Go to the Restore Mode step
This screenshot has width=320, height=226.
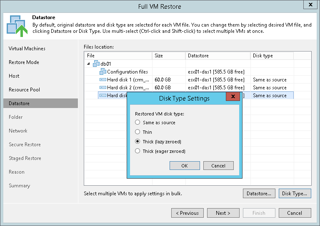point(24,62)
